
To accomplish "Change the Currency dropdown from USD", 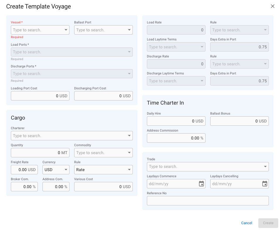I will [56, 170].
